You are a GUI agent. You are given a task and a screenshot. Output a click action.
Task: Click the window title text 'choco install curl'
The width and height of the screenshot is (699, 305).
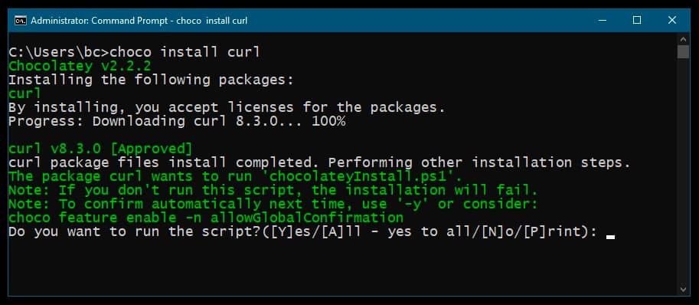212,21
